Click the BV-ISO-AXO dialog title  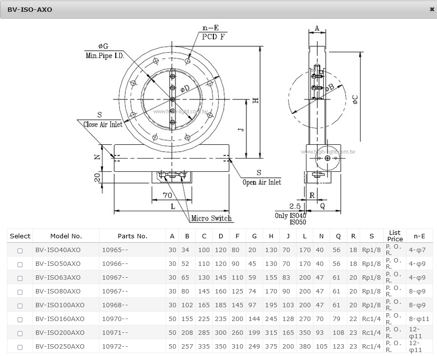(x=30, y=9)
